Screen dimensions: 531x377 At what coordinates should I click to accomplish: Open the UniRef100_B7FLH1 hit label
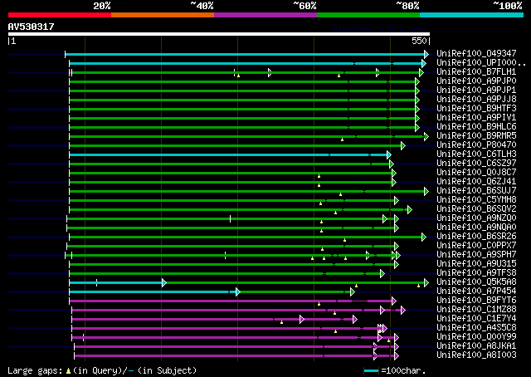tap(476, 71)
